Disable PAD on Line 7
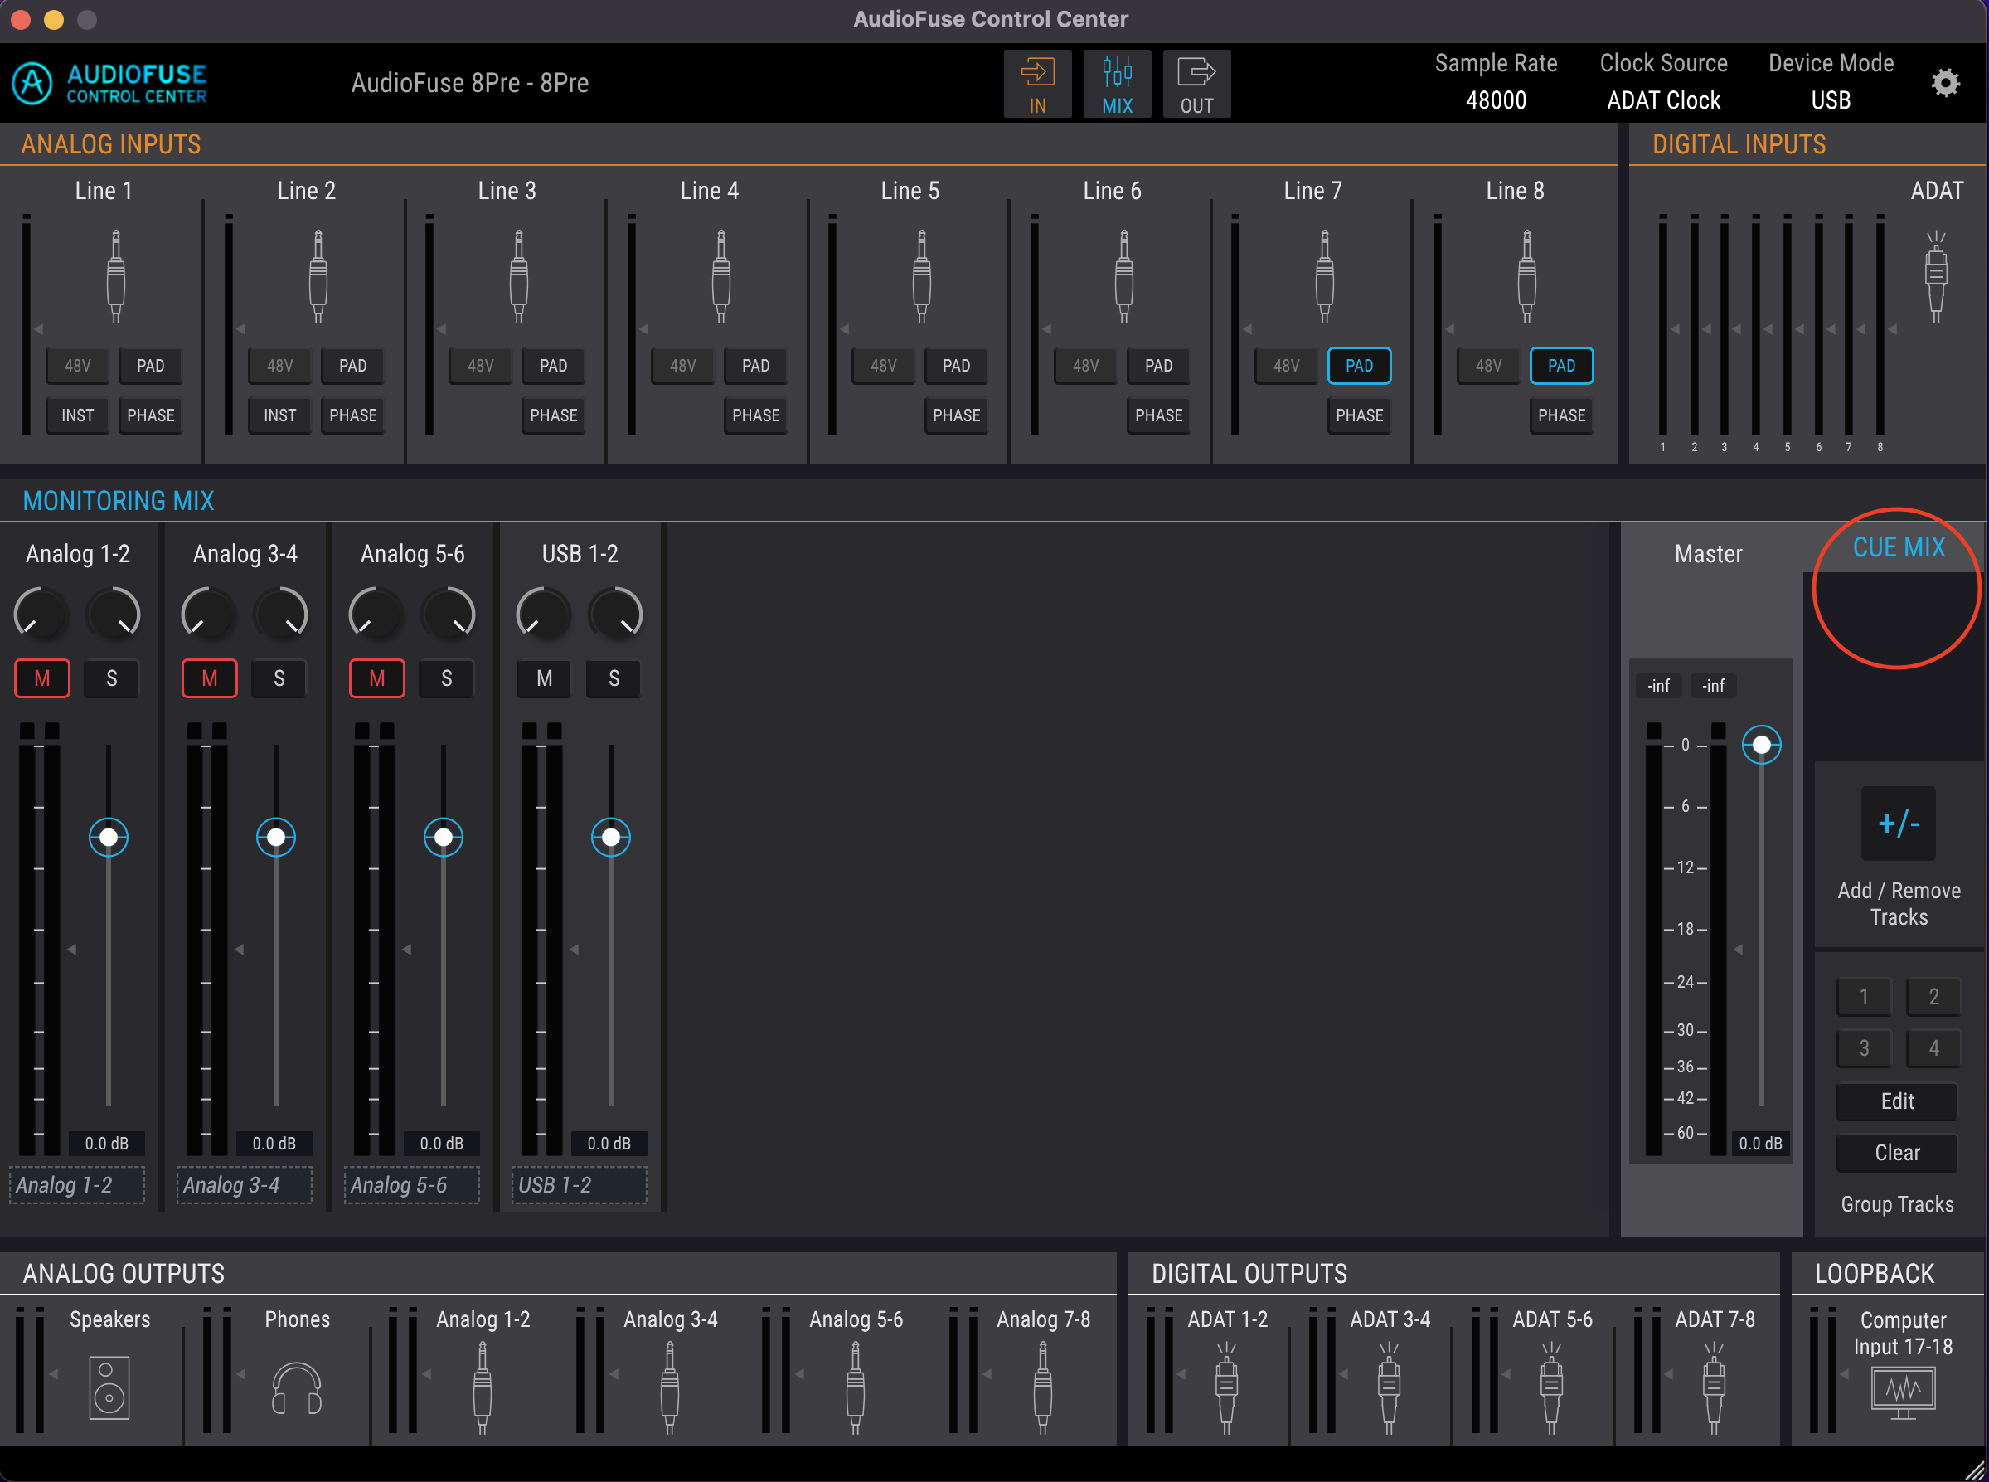The height and width of the screenshot is (1482, 1989). (x=1359, y=365)
